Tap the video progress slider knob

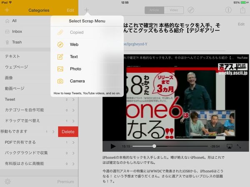pyautogui.click(x=154, y=146)
